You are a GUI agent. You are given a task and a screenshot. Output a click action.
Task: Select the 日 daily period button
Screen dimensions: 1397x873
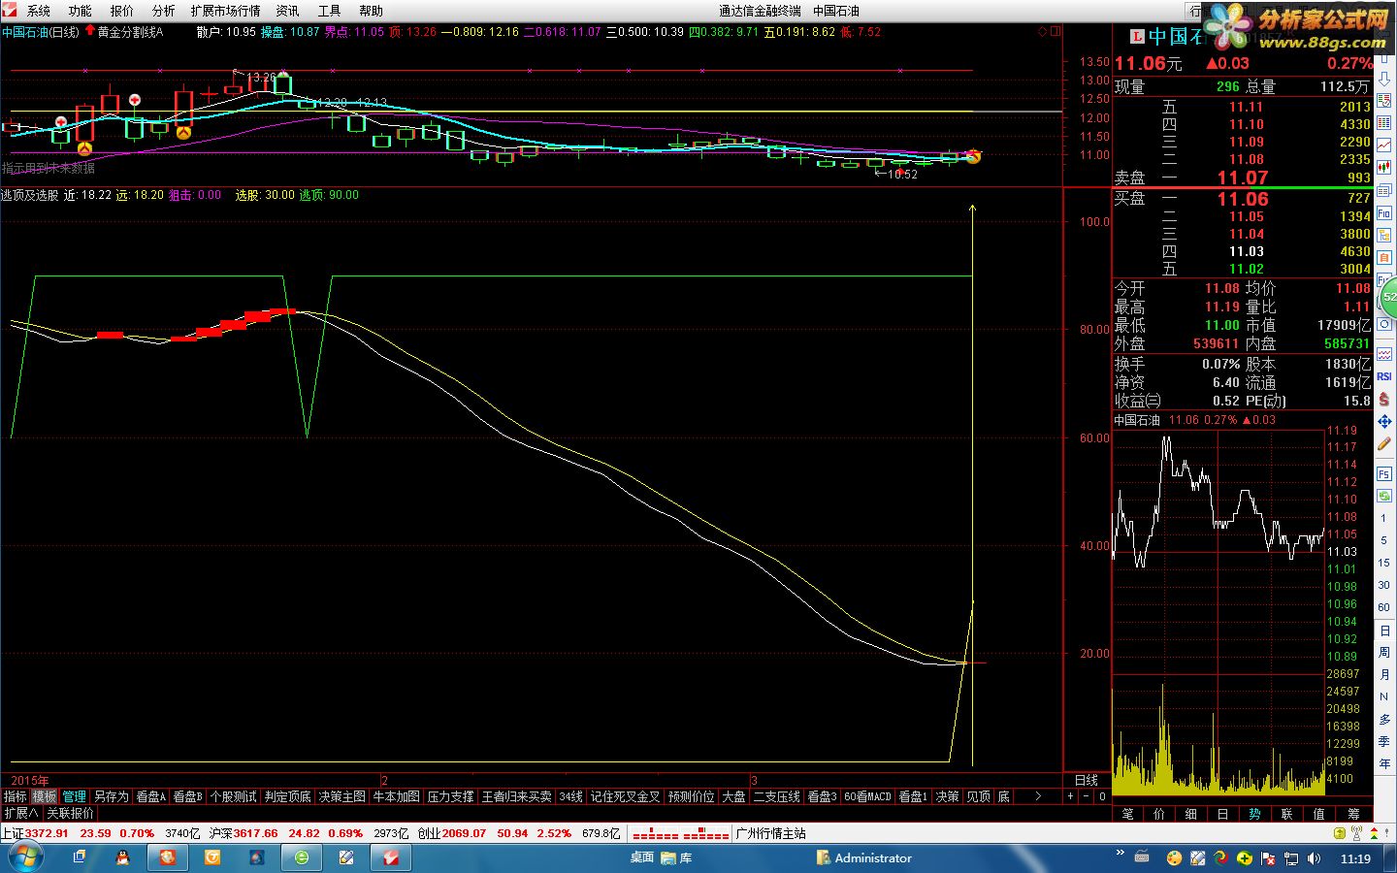1384,630
